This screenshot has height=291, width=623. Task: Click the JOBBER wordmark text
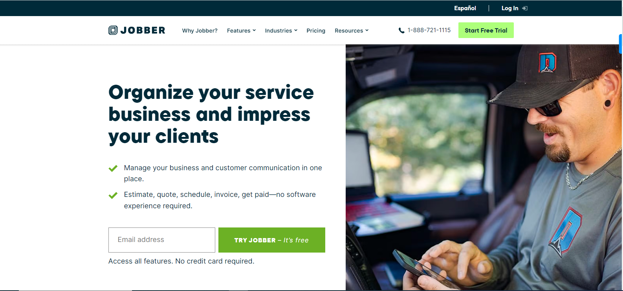pos(143,30)
